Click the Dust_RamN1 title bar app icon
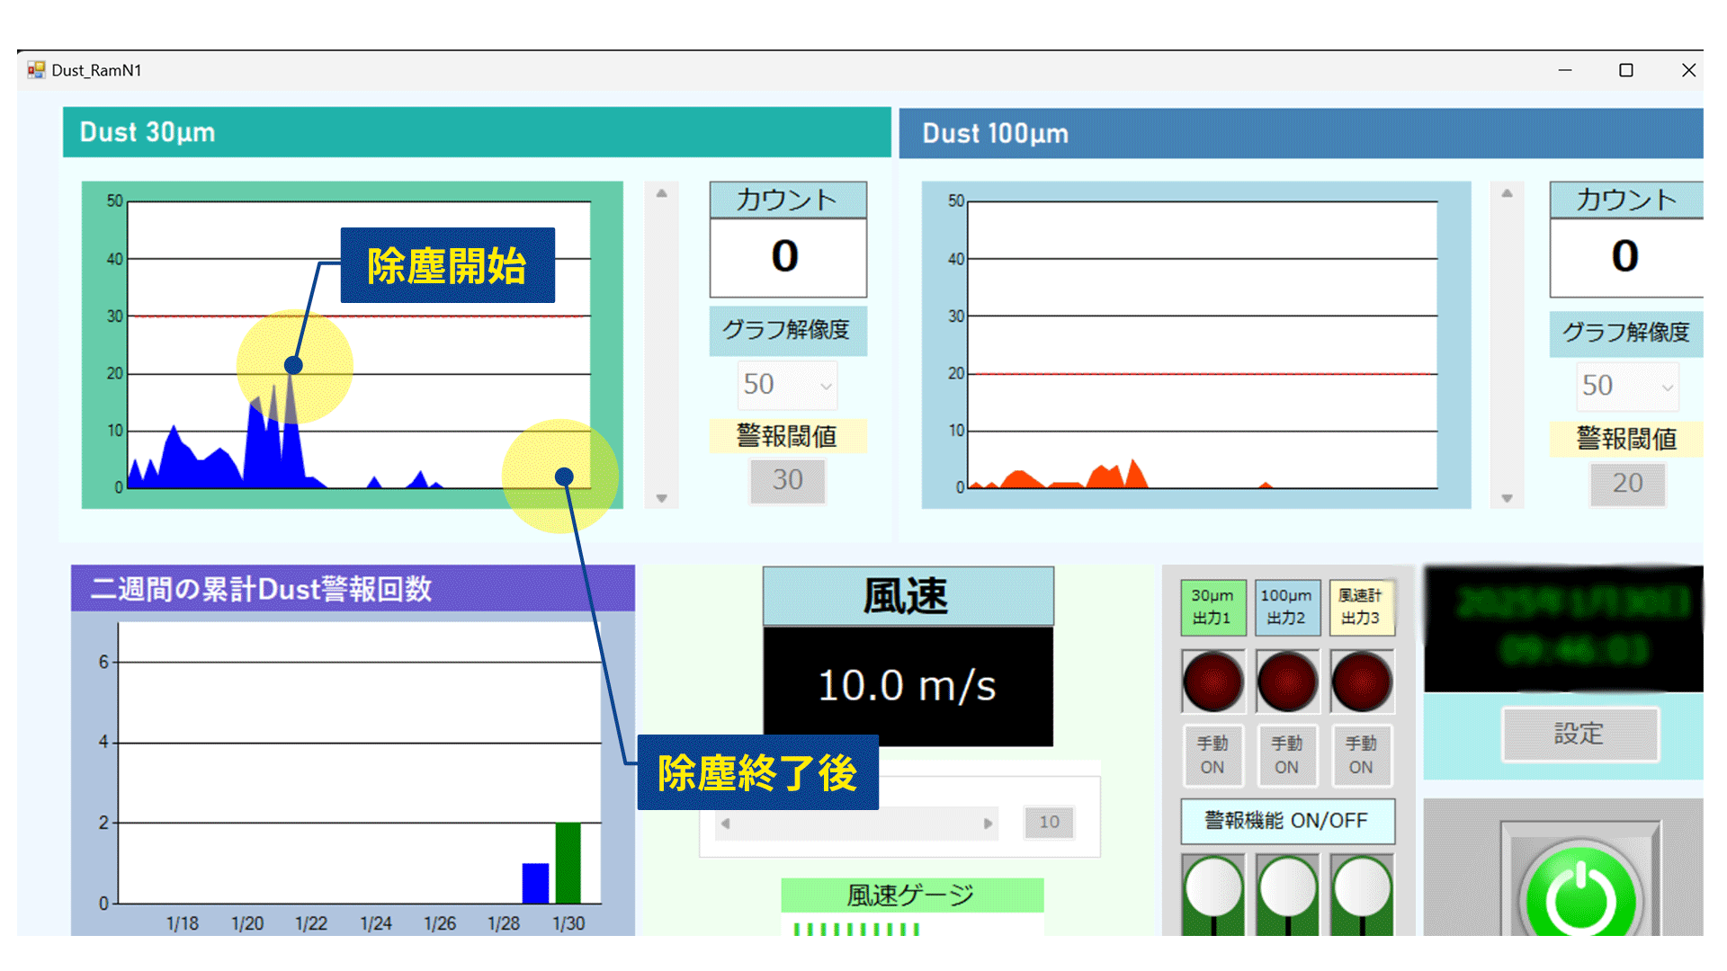 [36, 70]
